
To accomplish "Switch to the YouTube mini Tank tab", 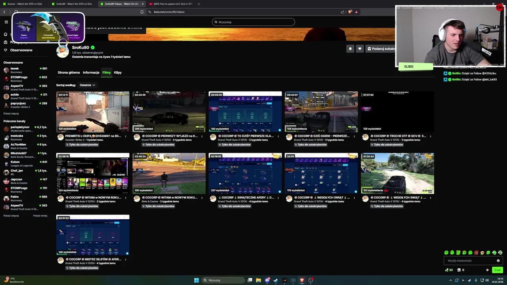I will click(x=170, y=4).
